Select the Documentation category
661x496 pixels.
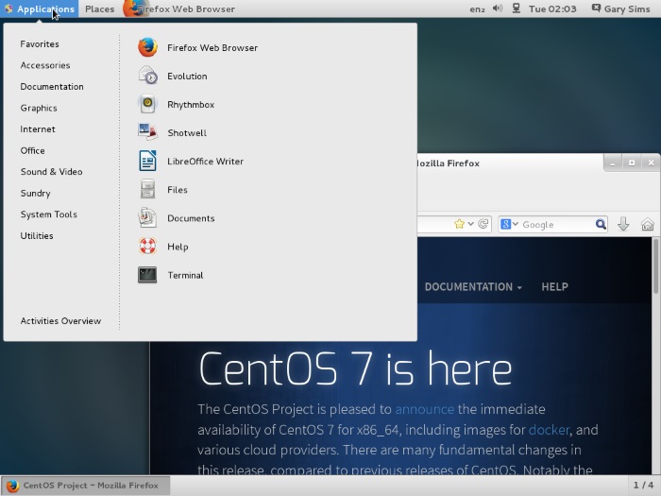click(52, 87)
